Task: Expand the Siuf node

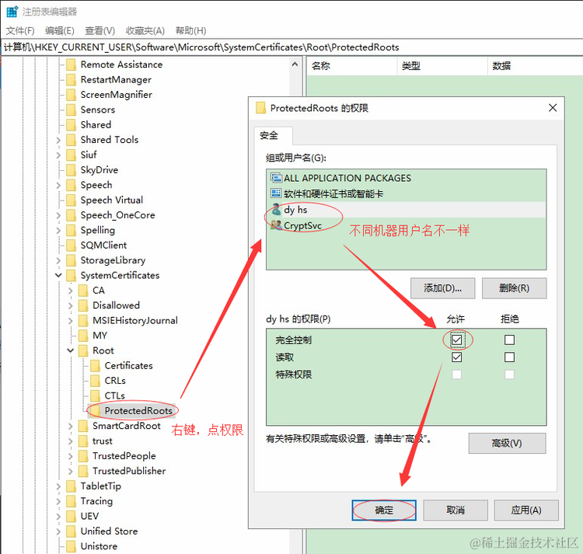Action: pyautogui.click(x=58, y=155)
